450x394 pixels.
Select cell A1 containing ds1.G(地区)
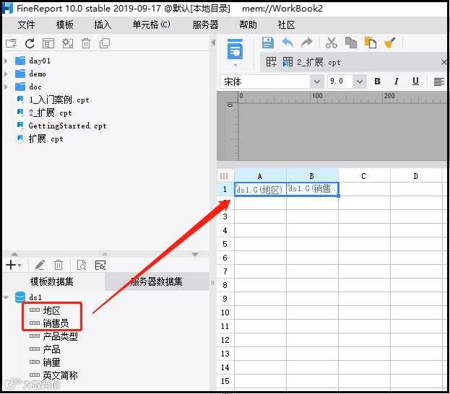[260, 189]
